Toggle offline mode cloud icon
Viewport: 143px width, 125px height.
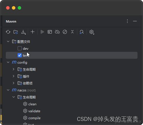[57, 32]
